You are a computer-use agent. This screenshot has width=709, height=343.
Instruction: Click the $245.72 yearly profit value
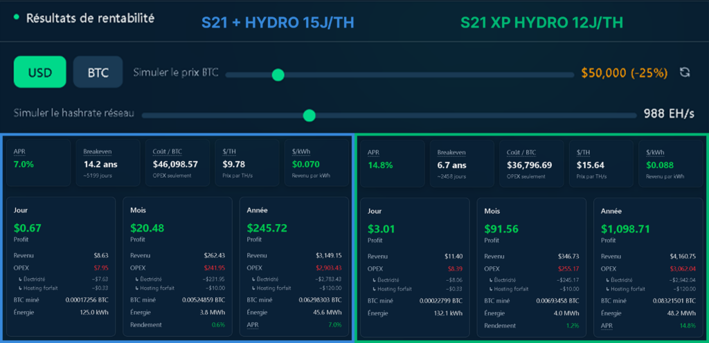point(267,228)
